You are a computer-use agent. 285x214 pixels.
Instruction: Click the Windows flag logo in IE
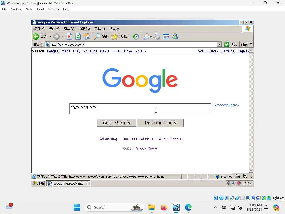pyautogui.click(x=248, y=29)
